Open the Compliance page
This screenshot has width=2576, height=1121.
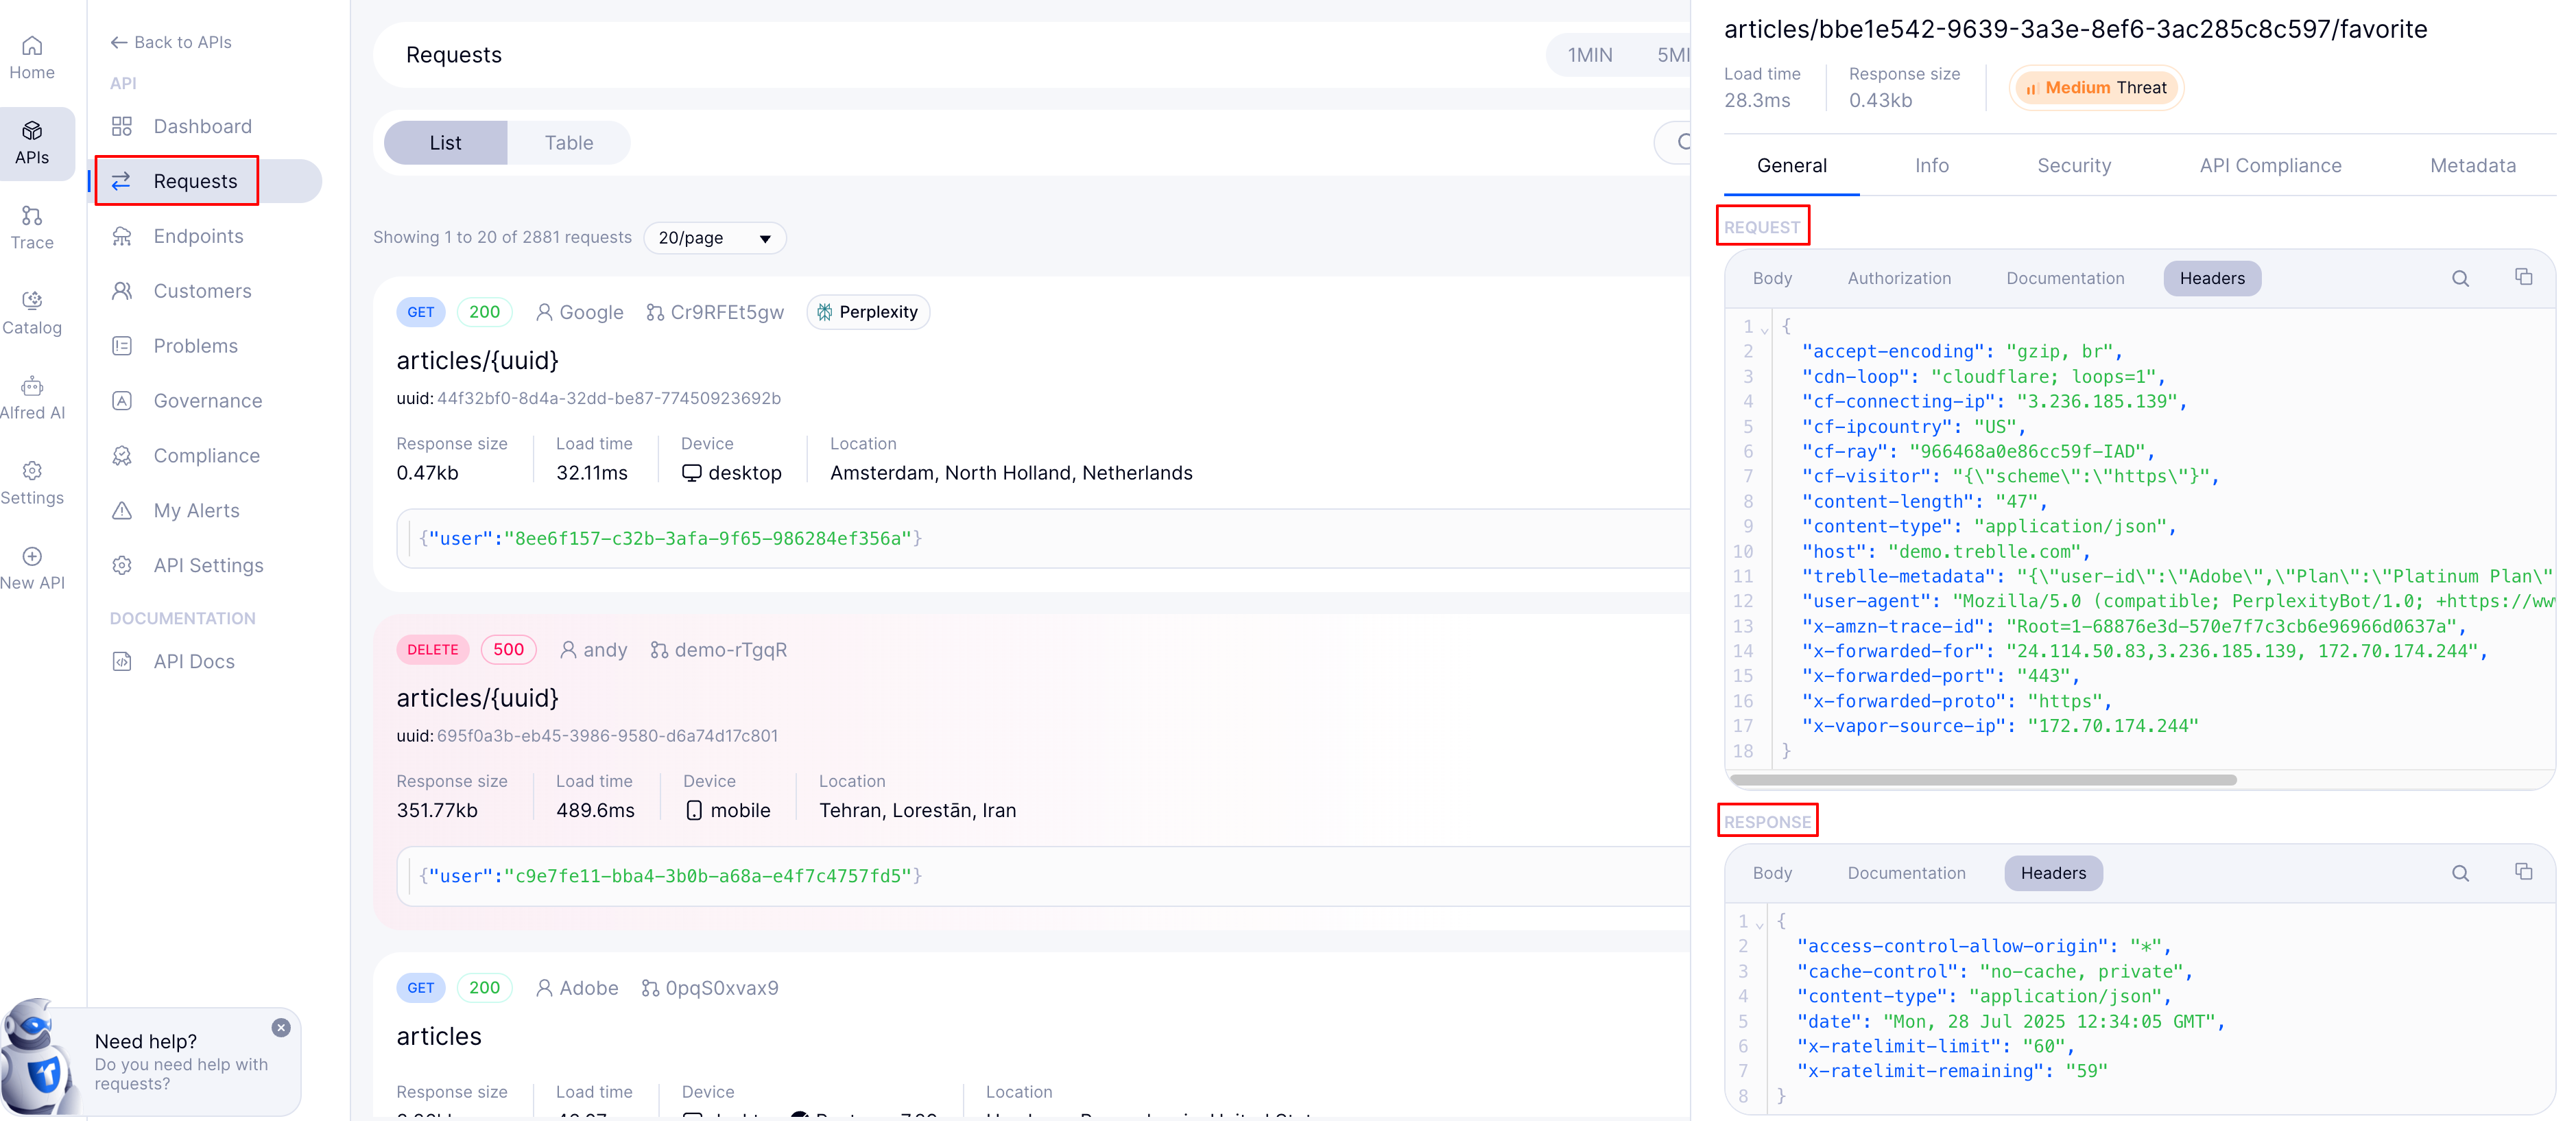pyautogui.click(x=206, y=456)
